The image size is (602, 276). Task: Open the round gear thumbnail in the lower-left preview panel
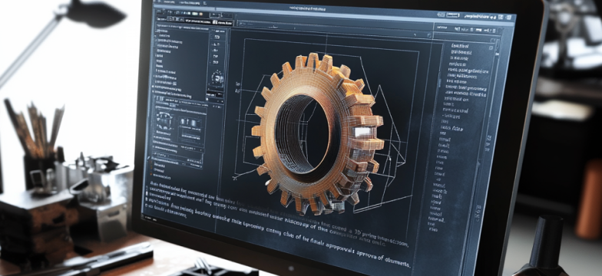pos(164,120)
